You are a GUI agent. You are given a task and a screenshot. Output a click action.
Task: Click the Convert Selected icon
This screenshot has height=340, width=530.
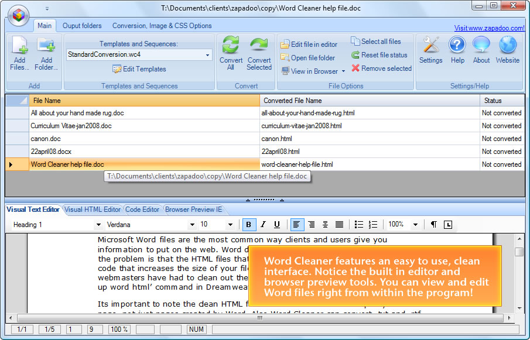coord(259,46)
